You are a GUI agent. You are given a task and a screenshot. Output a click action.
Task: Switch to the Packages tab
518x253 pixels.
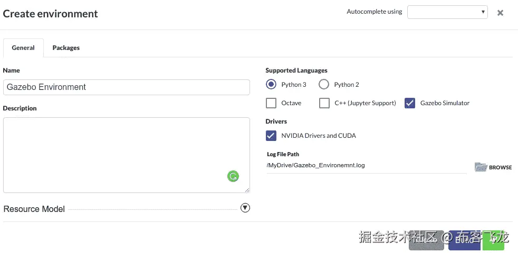tap(66, 48)
